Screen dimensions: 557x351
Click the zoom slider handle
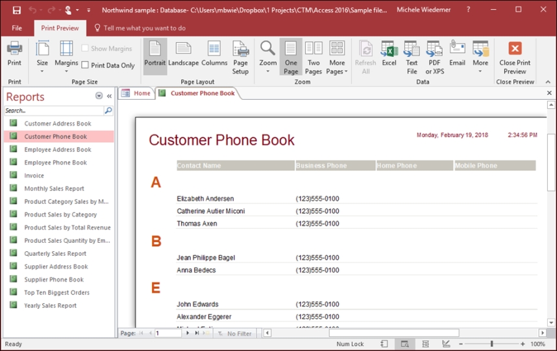(x=491, y=344)
